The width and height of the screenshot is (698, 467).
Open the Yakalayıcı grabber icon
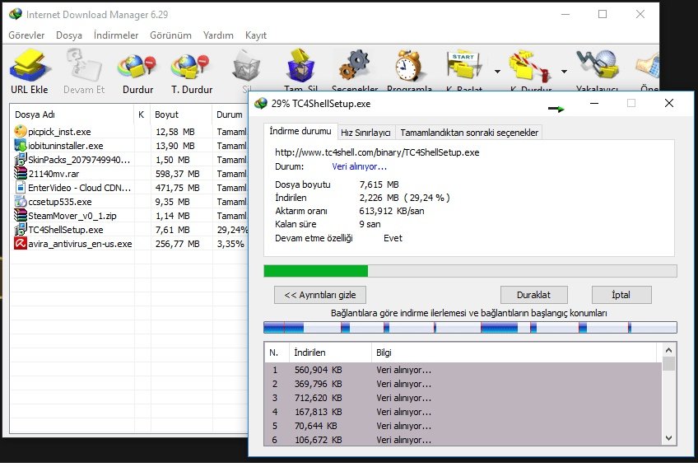click(x=597, y=66)
